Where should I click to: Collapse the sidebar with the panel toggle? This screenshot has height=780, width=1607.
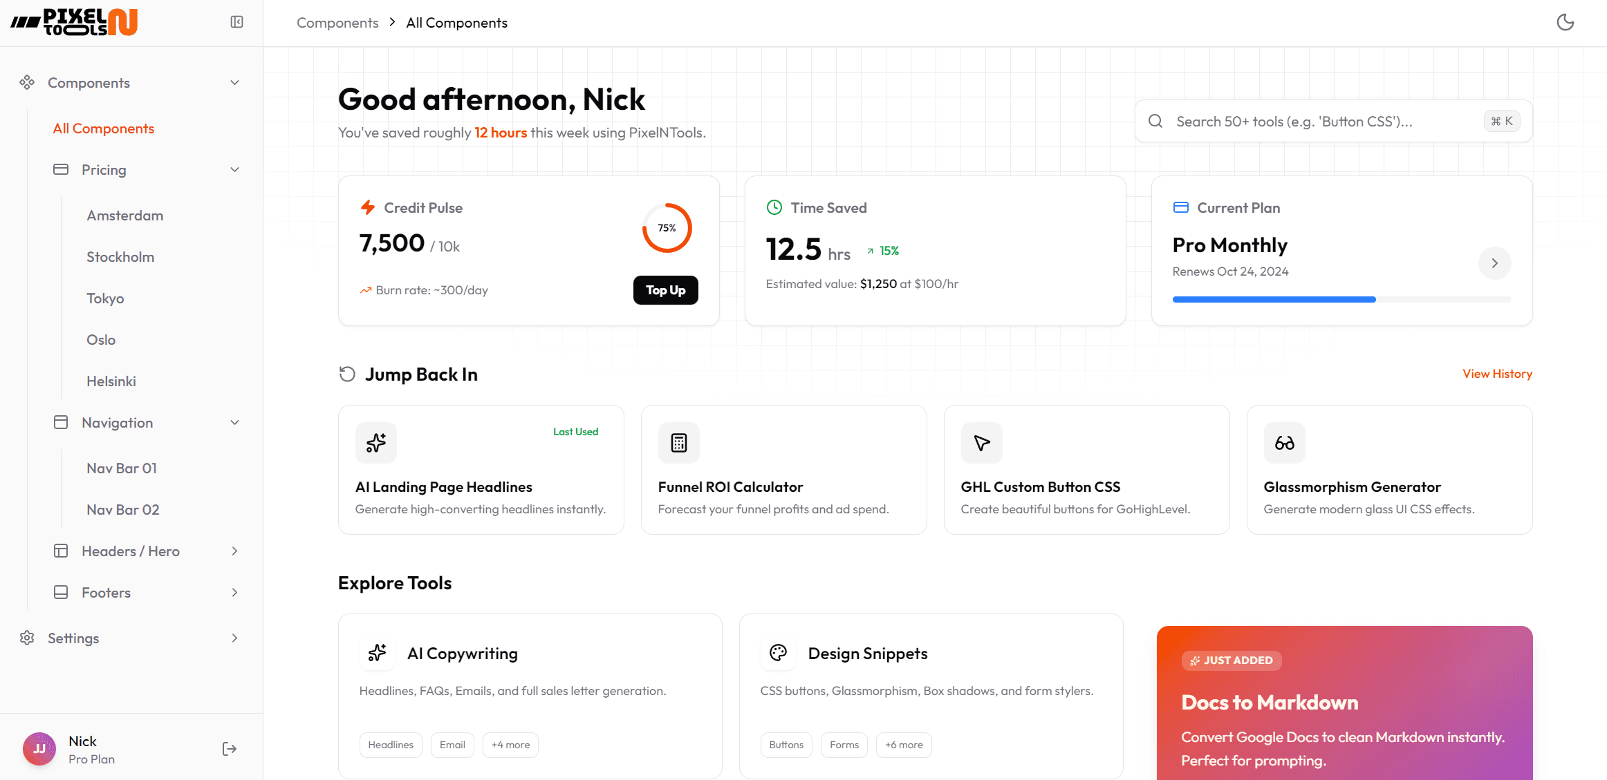point(236,21)
